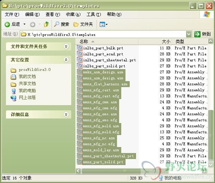Open the 编辑(E) menu

point(32,14)
